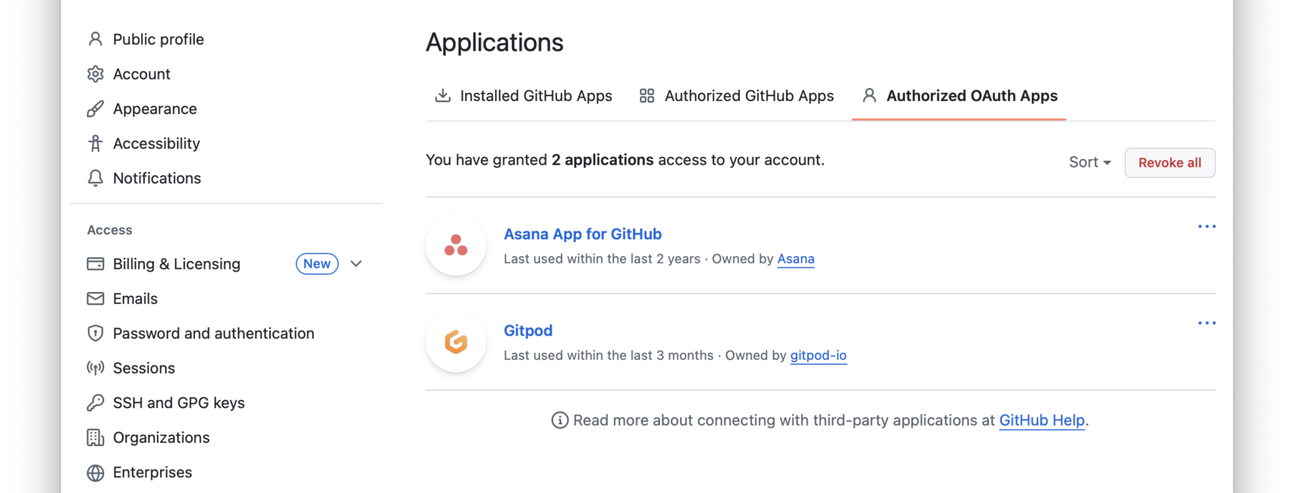Click the Appearance paintbrush icon

pyautogui.click(x=95, y=108)
